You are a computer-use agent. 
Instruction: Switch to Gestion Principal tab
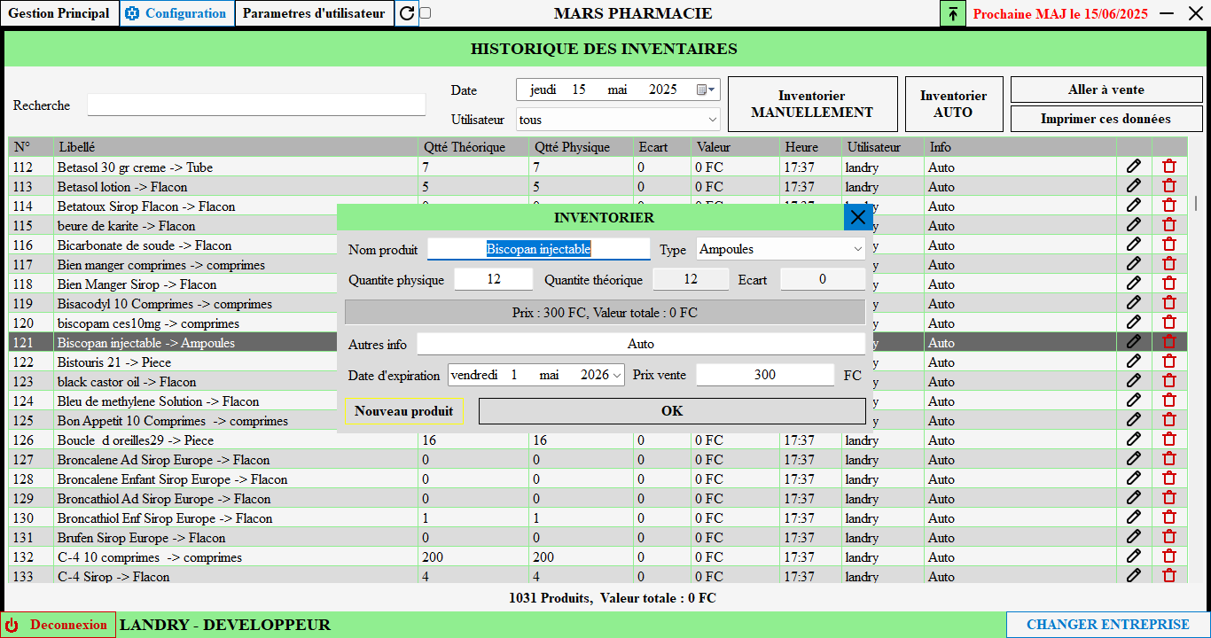pyautogui.click(x=59, y=13)
